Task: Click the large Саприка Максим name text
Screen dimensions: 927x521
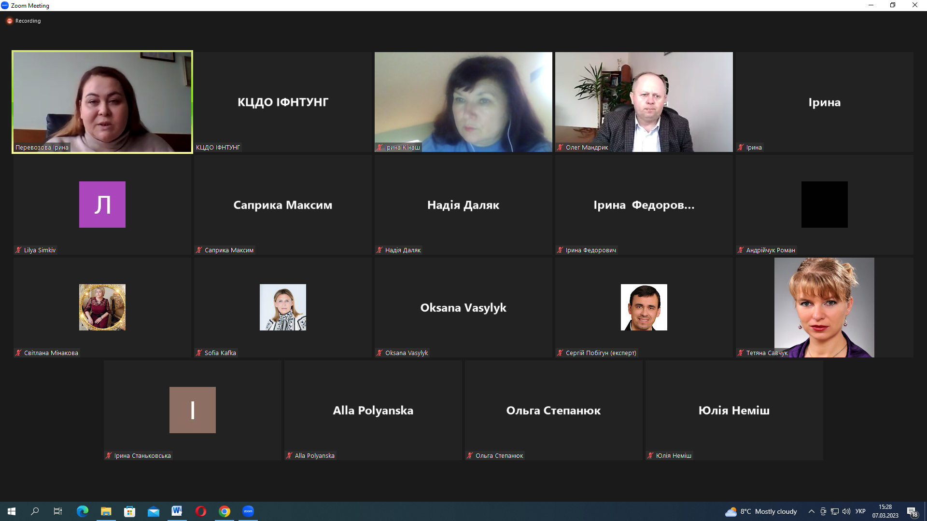Action: (283, 205)
